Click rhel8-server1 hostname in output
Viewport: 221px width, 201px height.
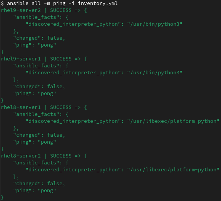21,107
